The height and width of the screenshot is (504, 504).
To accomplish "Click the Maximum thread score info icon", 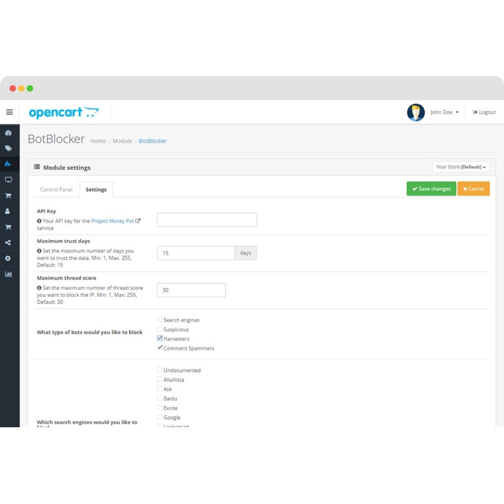I will (39, 288).
